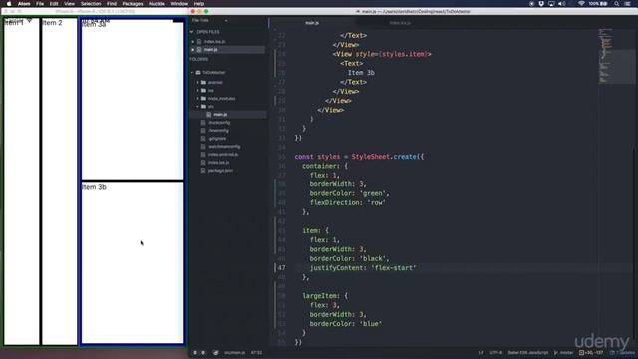Click the src folder icon
This screenshot has width=638, height=359.
(x=203, y=107)
